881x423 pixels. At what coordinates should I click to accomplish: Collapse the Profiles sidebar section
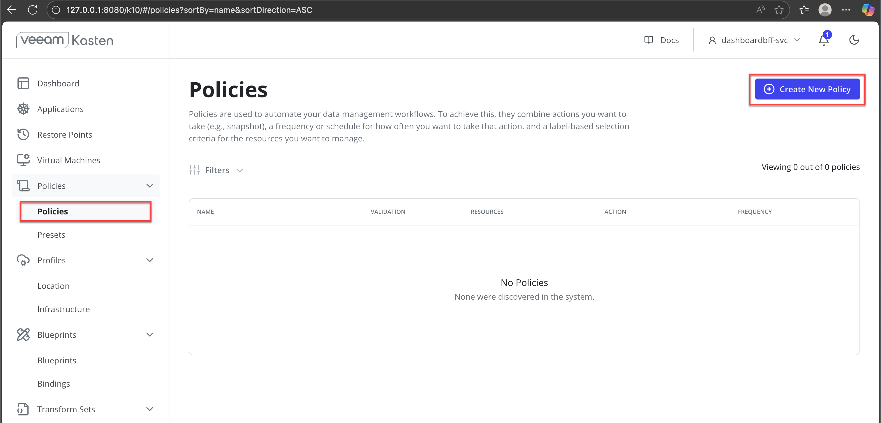coord(149,260)
